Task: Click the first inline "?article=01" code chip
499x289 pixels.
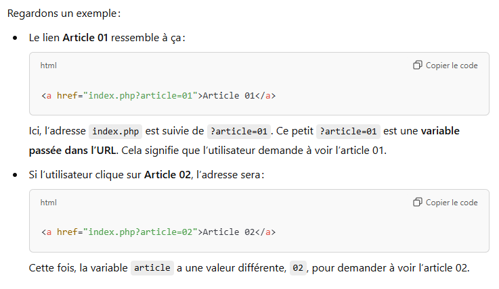Action: pyautogui.click(x=240, y=131)
